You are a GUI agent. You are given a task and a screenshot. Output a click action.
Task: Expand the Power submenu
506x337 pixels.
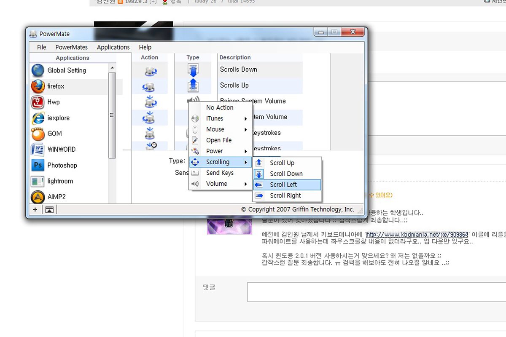(x=220, y=151)
